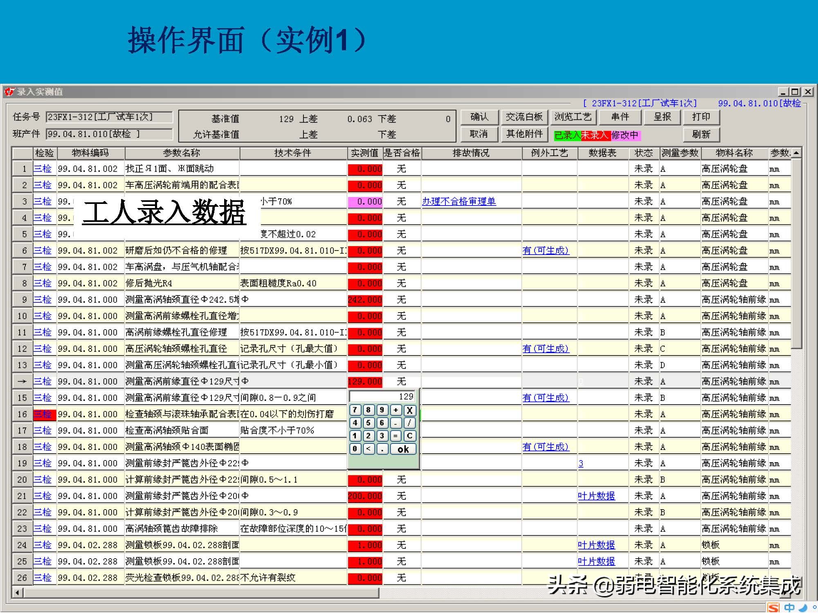Click the 参数名称 column header

coord(182,153)
